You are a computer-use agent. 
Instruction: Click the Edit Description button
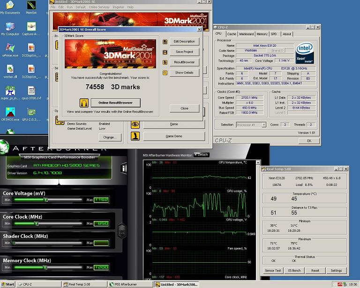pyautogui.click(x=184, y=42)
